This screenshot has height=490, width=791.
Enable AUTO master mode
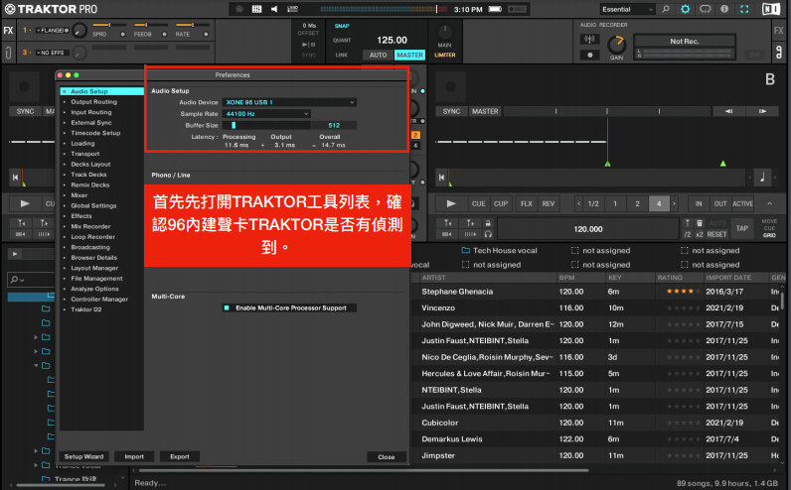tap(378, 55)
